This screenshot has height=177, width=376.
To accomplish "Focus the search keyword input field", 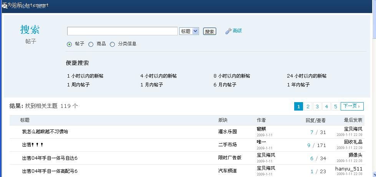I will point(122,31).
